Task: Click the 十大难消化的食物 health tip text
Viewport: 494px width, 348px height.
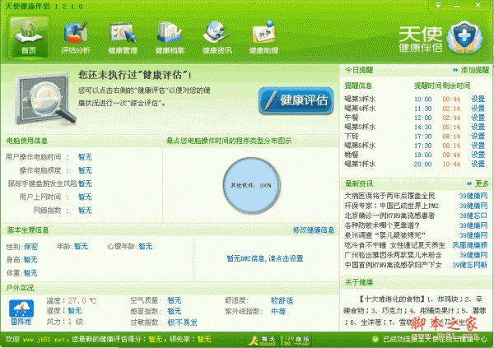Action: point(415,310)
